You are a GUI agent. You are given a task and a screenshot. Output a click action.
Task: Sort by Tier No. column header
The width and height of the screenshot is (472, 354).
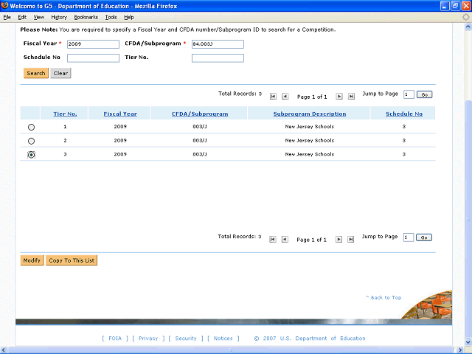(65, 114)
